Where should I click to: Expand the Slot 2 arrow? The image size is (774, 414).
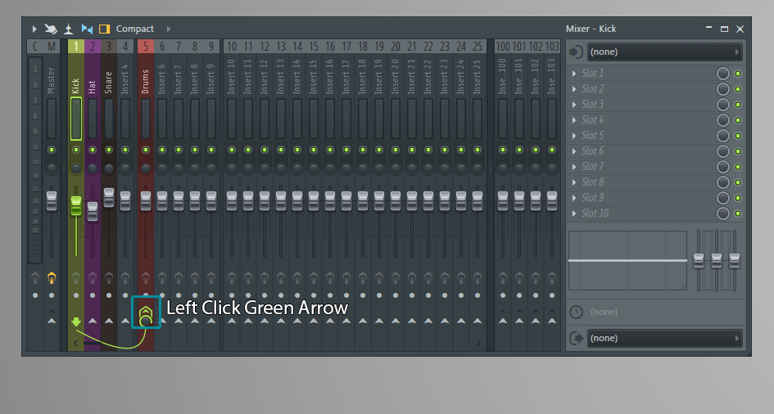coord(574,89)
